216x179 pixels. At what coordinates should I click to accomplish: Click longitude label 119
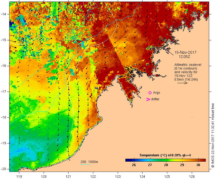click(x=19, y=176)
